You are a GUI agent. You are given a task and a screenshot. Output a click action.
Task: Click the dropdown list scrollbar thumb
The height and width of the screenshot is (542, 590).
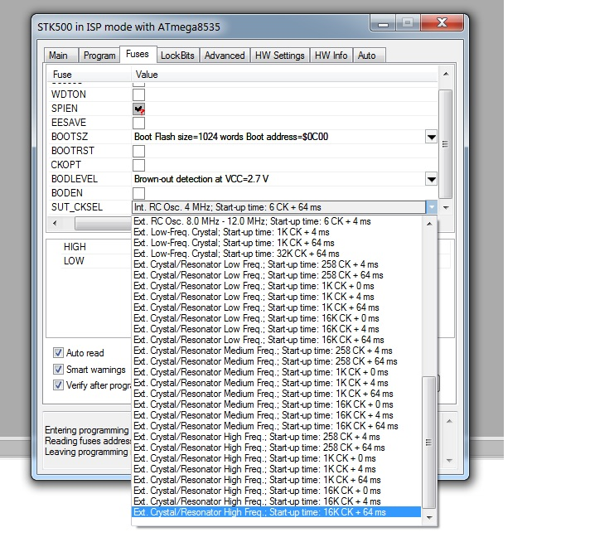coord(429,443)
